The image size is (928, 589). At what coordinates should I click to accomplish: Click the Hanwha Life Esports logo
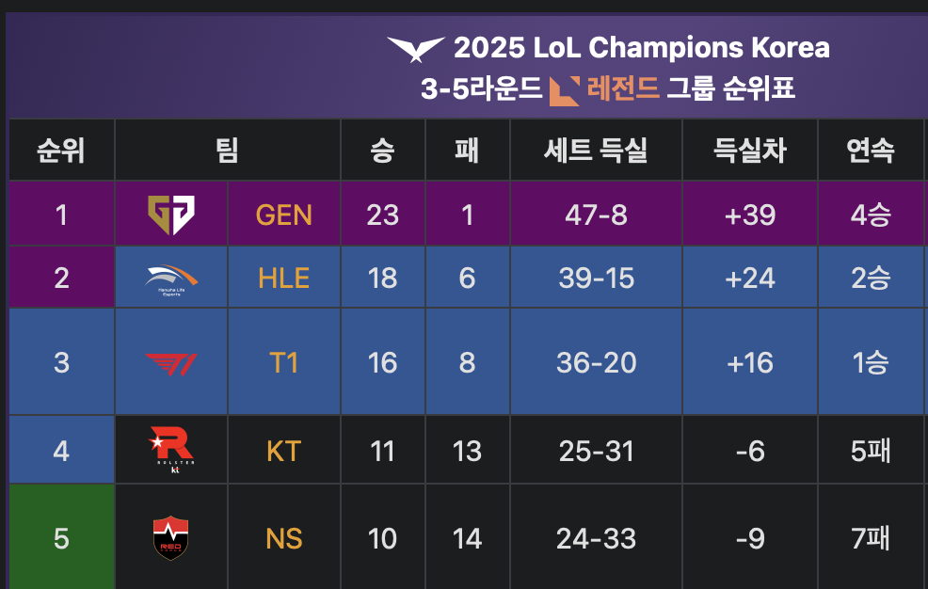point(171,279)
